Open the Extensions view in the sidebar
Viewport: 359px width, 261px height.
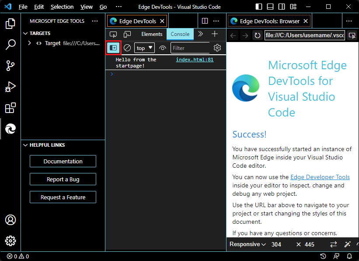click(x=10, y=108)
